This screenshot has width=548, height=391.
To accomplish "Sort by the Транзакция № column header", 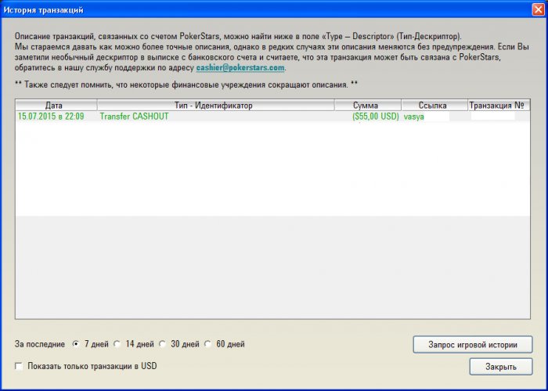I will click(x=499, y=106).
